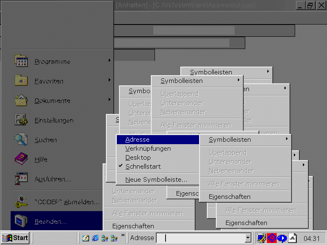Screen dimensions: 327x245
Task: Click the Favoriten star folder icon
Action: pyautogui.click(x=21, y=81)
